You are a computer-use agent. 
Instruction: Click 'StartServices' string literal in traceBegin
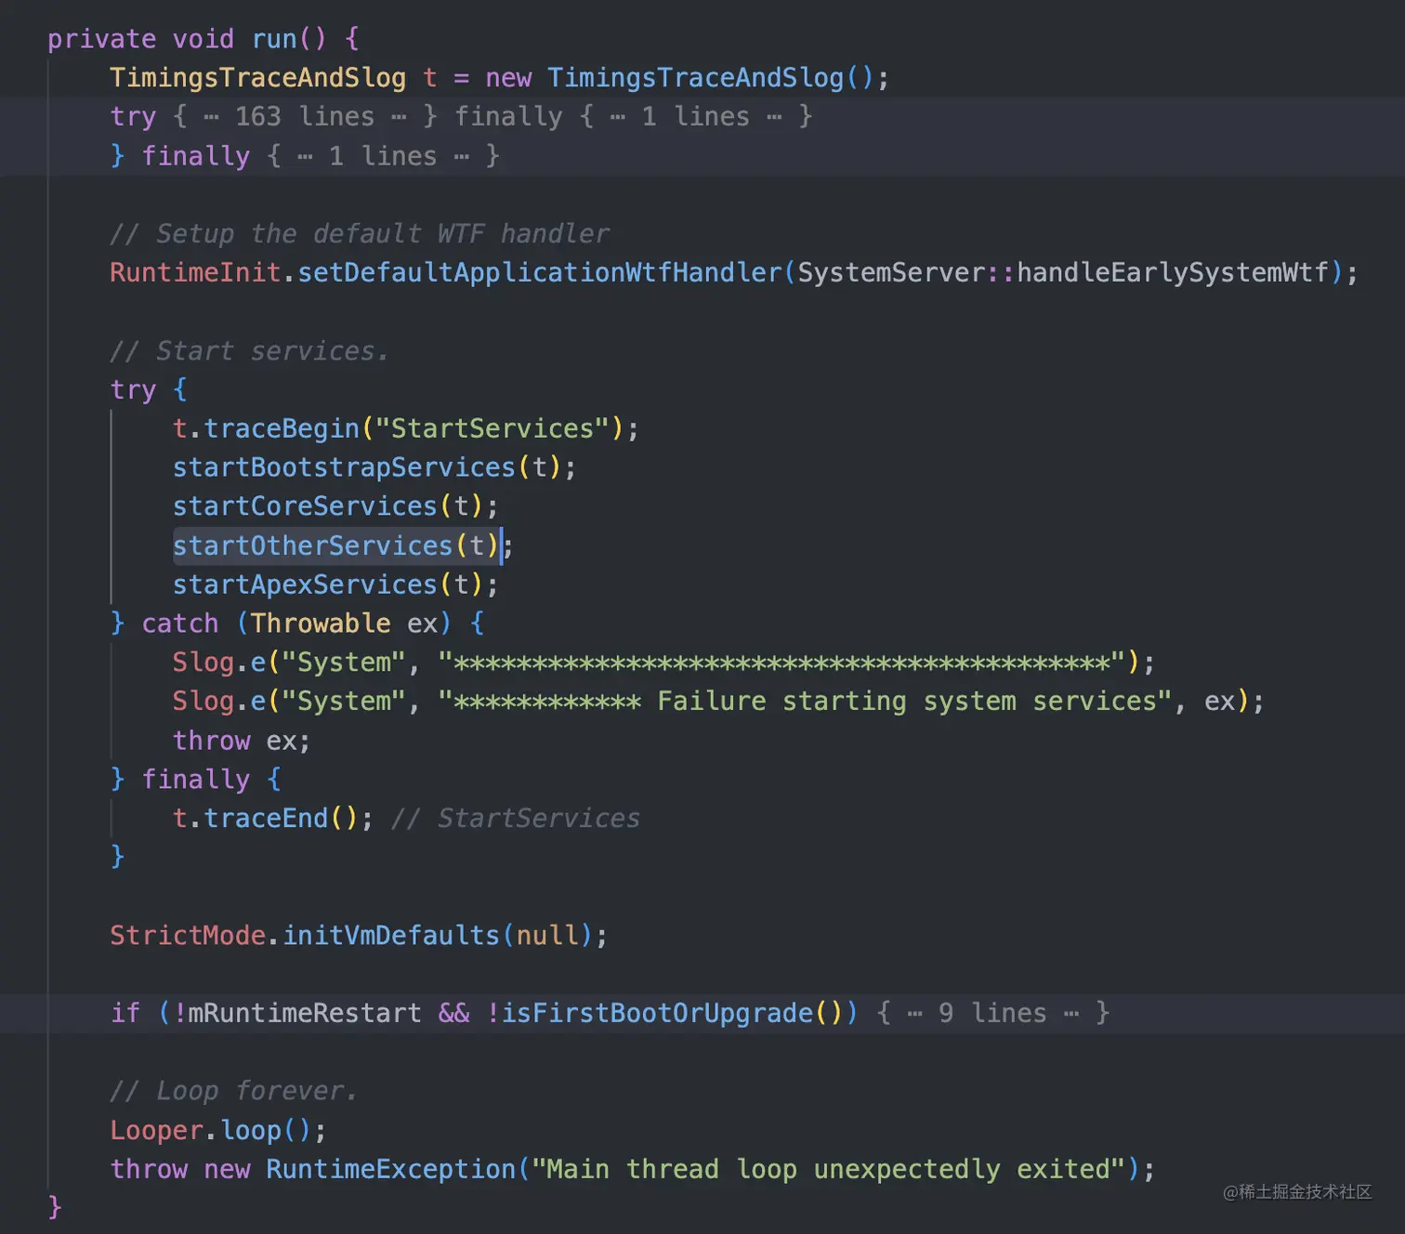[x=492, y=428]
